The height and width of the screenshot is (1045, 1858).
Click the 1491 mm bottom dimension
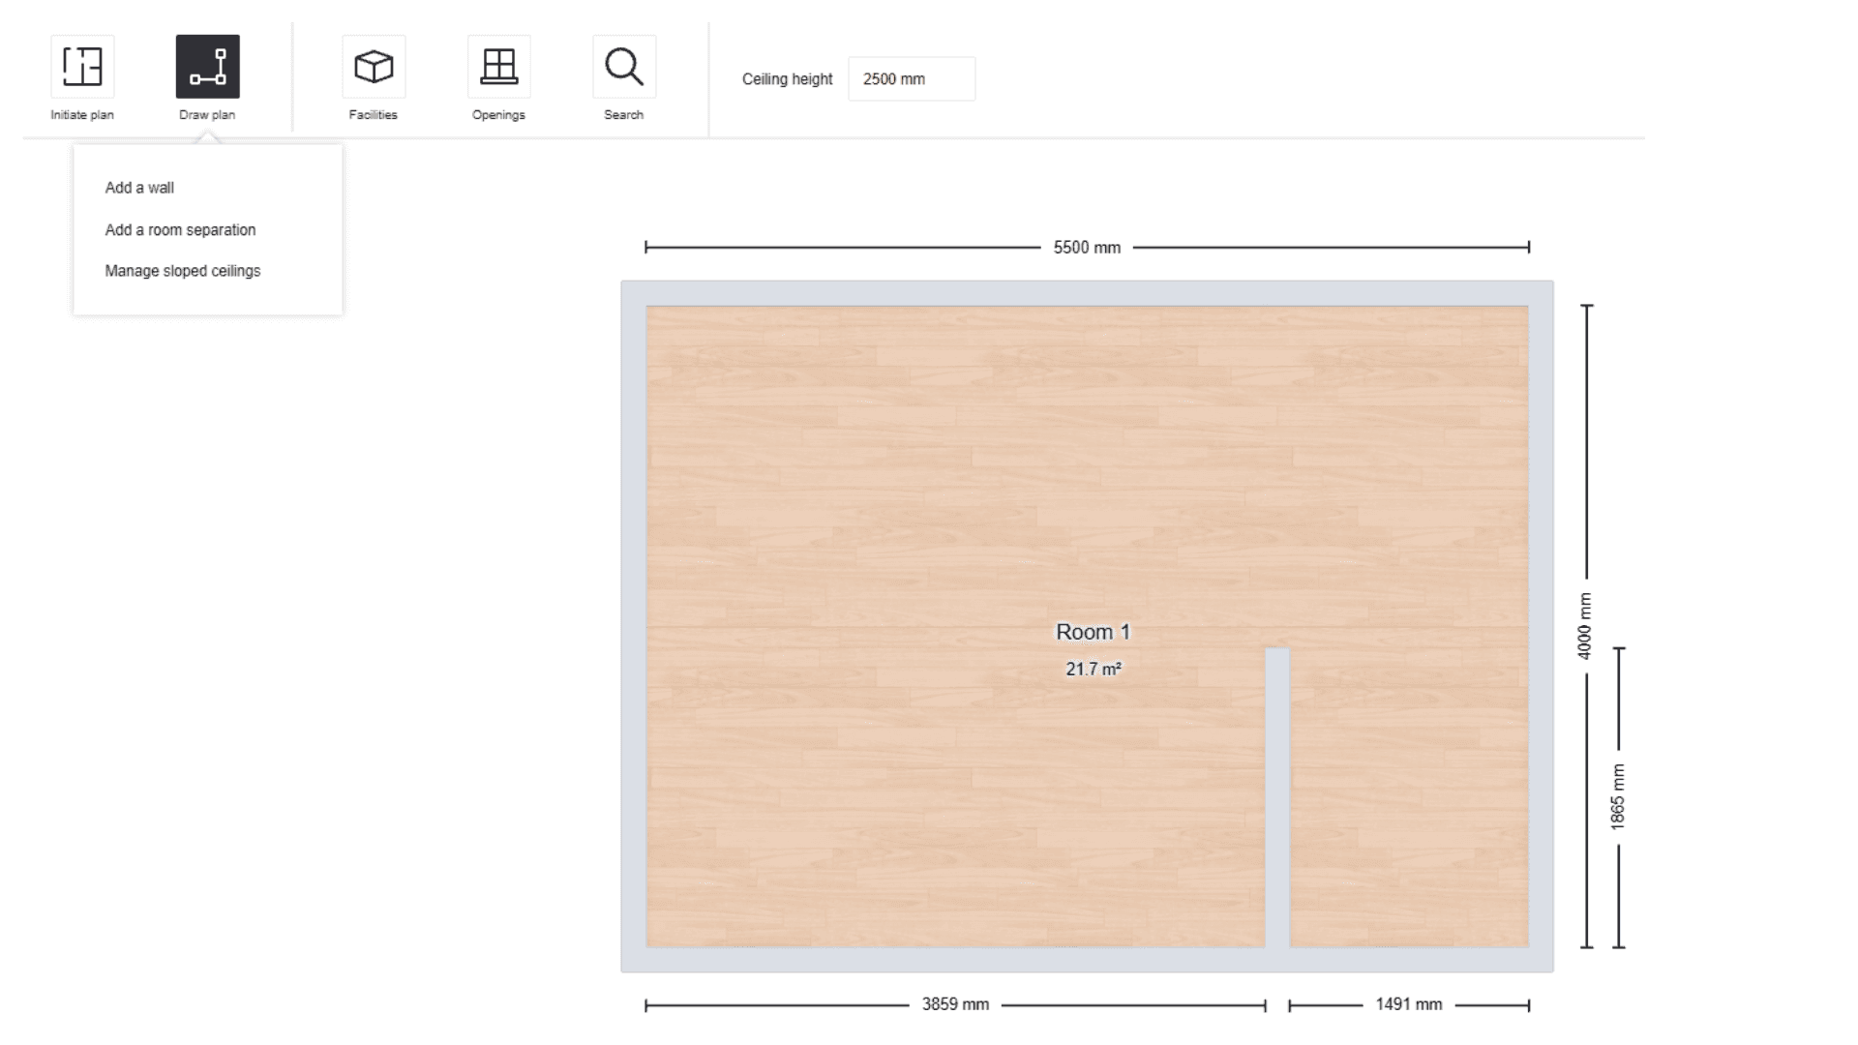point(1409,1004)
